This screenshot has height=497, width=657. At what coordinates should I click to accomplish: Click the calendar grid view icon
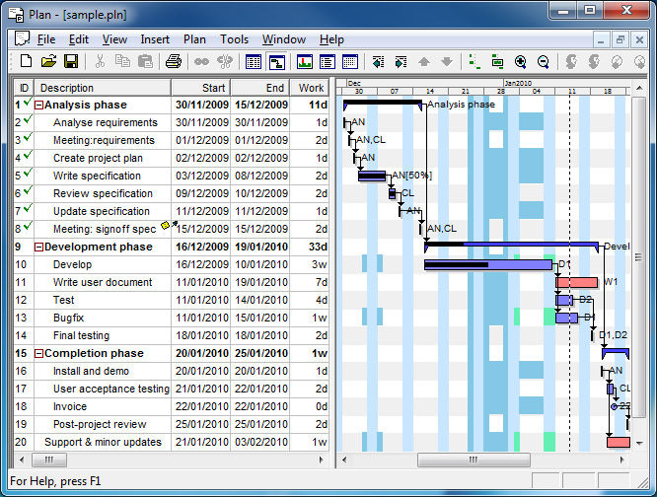(350, 62)
